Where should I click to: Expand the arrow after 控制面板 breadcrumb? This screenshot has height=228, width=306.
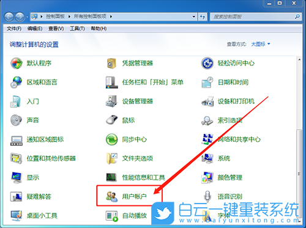tap(69, 17)
